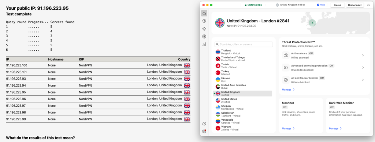The image size is (375, 142).
Task: Open the statistics bar chart sidebar icon
Action: pos(204,44)
